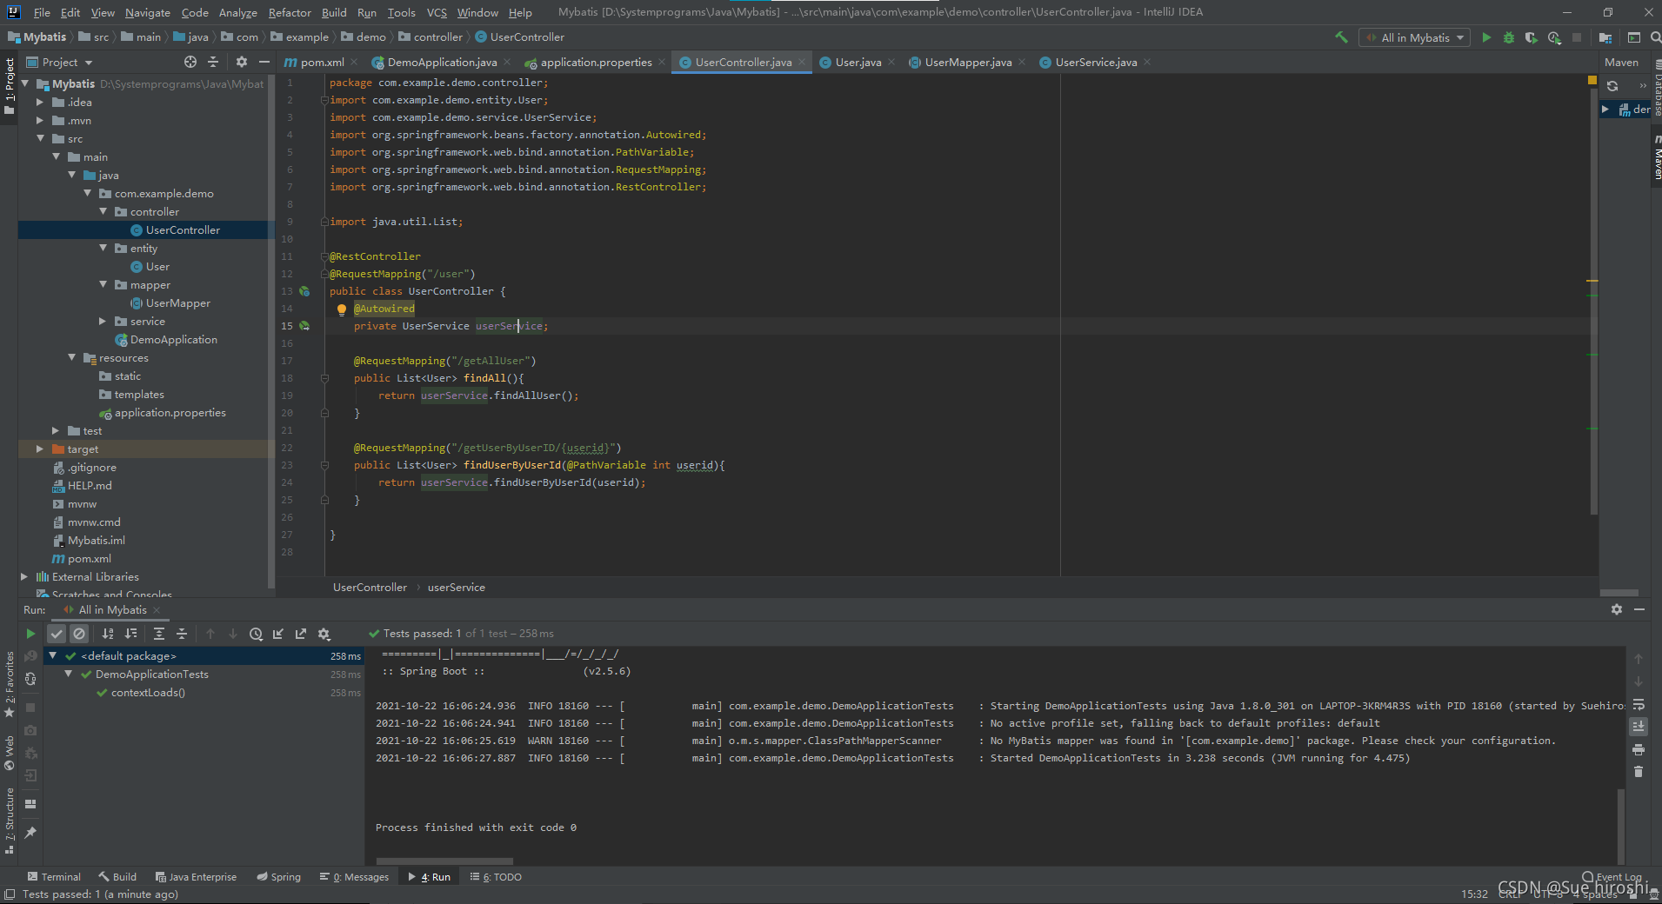The height and width of the screenshot is (904, 1662).
Task: Sort test results by duration
Action: (130, 634)
